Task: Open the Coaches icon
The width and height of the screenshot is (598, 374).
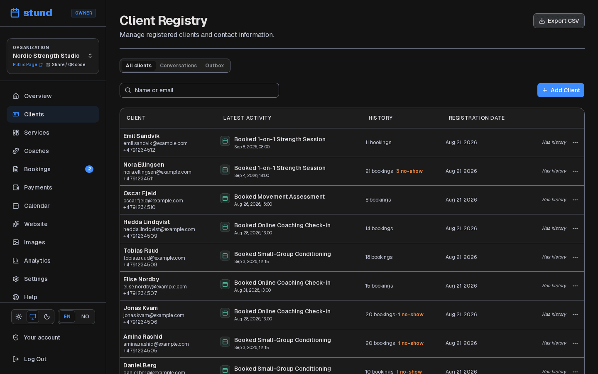Action: [x=16, y=151]
